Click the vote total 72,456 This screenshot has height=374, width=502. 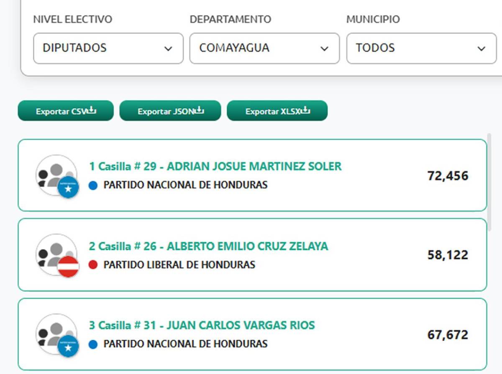click(448, 176)
